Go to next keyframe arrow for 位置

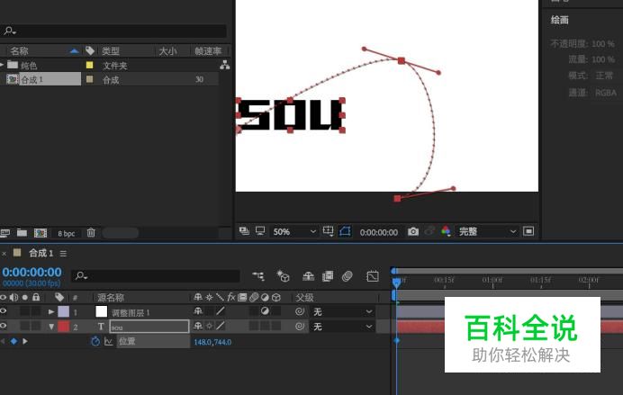(25, 341)
